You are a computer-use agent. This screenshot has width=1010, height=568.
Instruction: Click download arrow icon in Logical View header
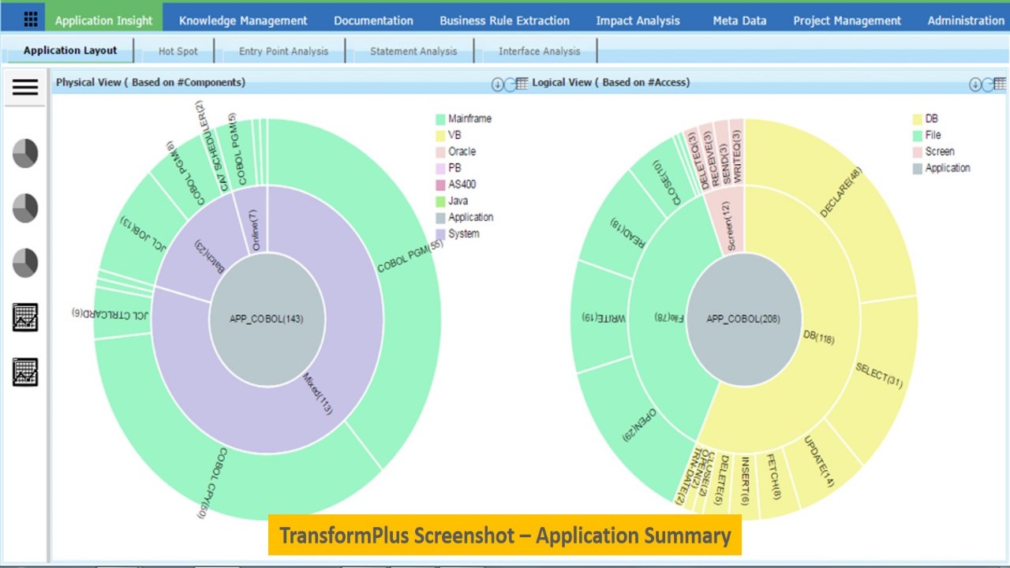coord(975,84)
